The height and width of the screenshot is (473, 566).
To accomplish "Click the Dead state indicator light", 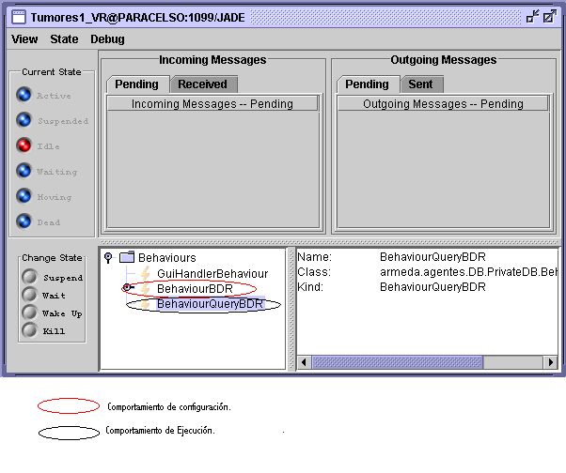I will 24,221.
